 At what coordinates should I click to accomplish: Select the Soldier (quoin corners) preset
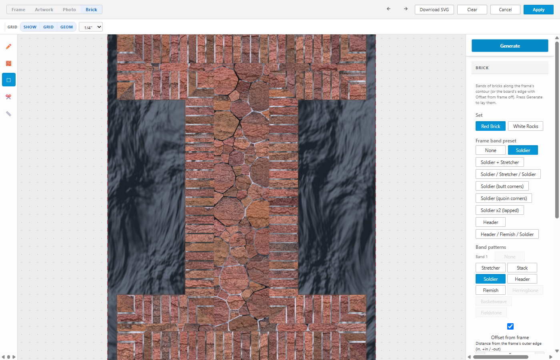pyautogui.click(x=504, y=198)
